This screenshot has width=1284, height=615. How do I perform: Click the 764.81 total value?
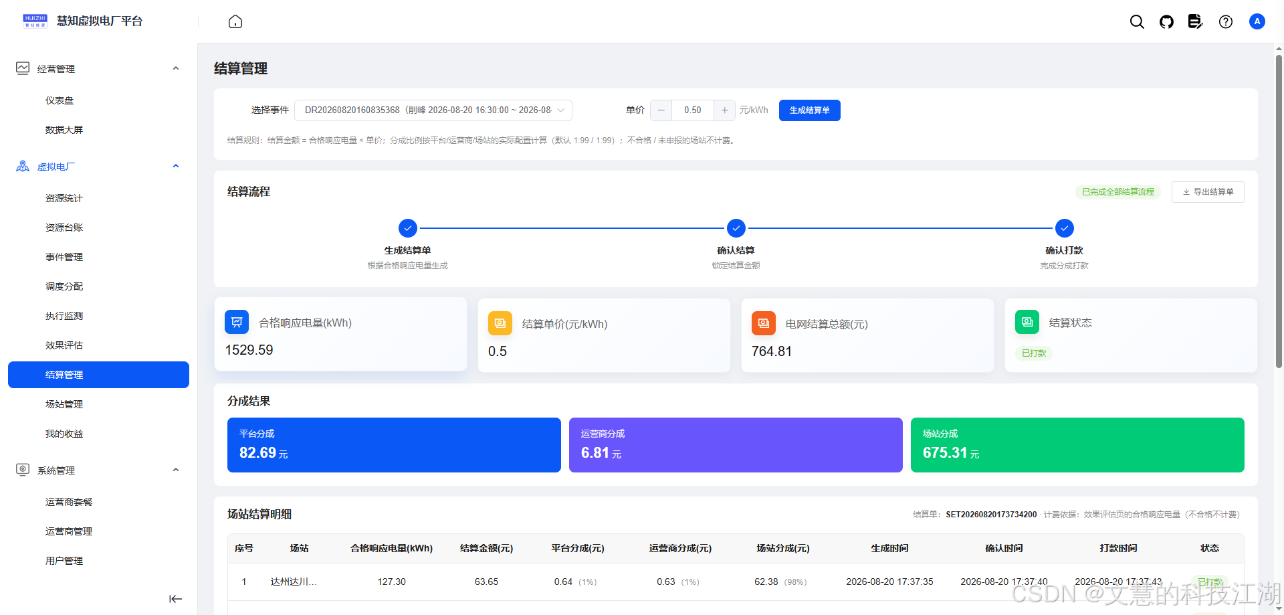(x=772, y=351)
